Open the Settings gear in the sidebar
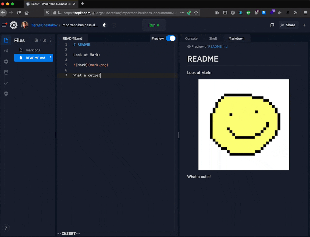 pyautogui.click(x=6, y=61)
